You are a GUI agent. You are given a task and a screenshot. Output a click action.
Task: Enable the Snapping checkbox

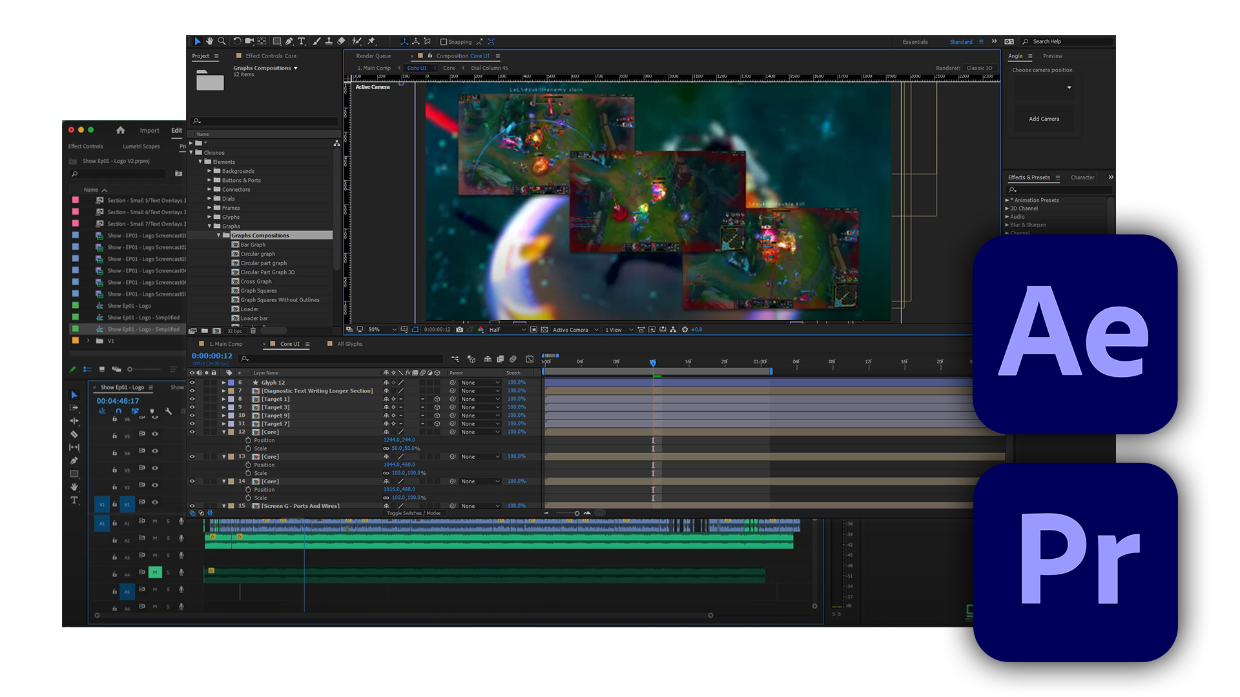click(444, 42)
